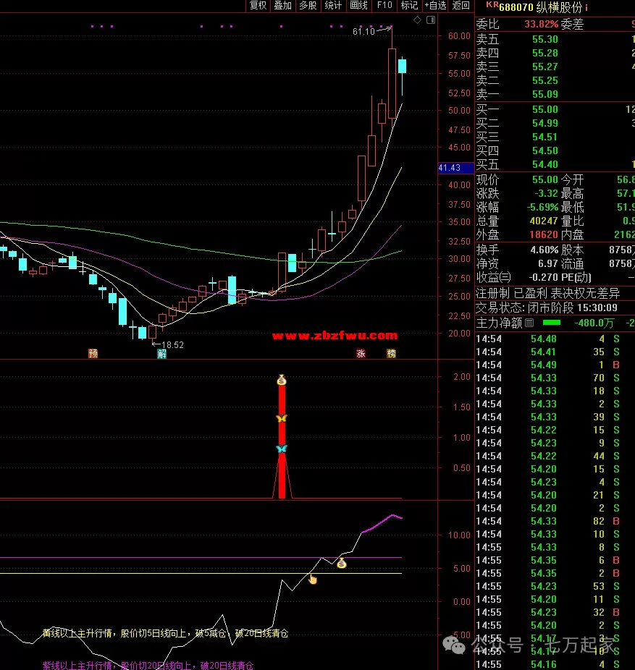Click the 注册制 已盈利 表决权无差异 line

coord(548,293)
